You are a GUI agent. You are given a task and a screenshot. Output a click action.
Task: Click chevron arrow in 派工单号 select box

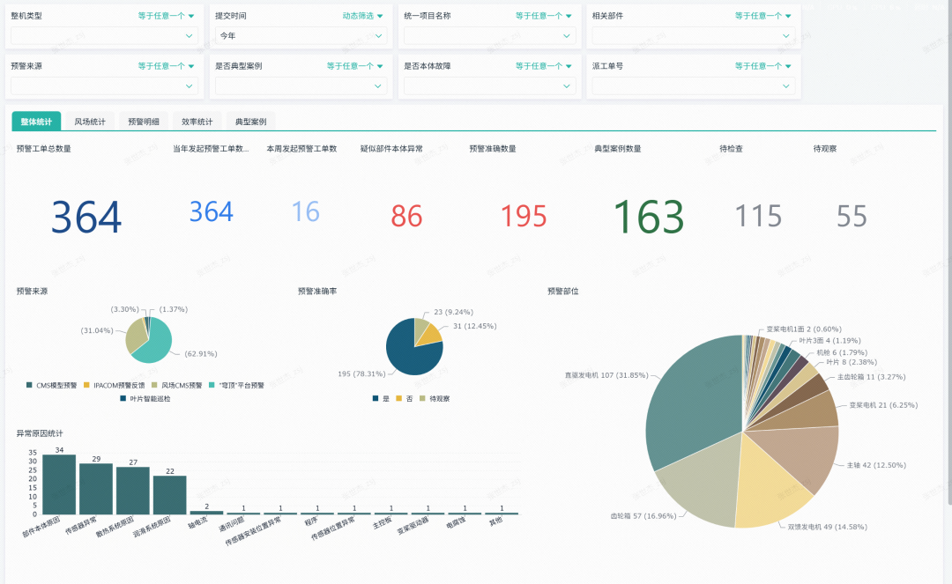click(786, 86)
